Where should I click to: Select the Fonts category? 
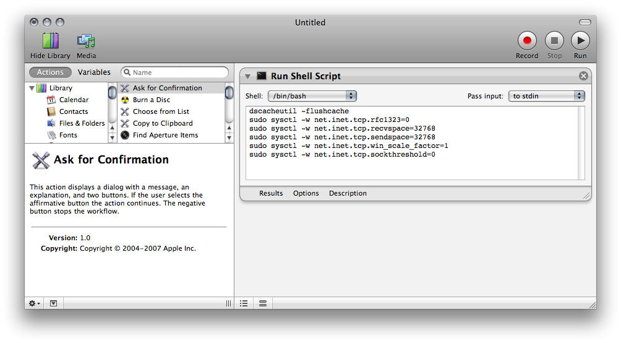[x=67, y=135]
